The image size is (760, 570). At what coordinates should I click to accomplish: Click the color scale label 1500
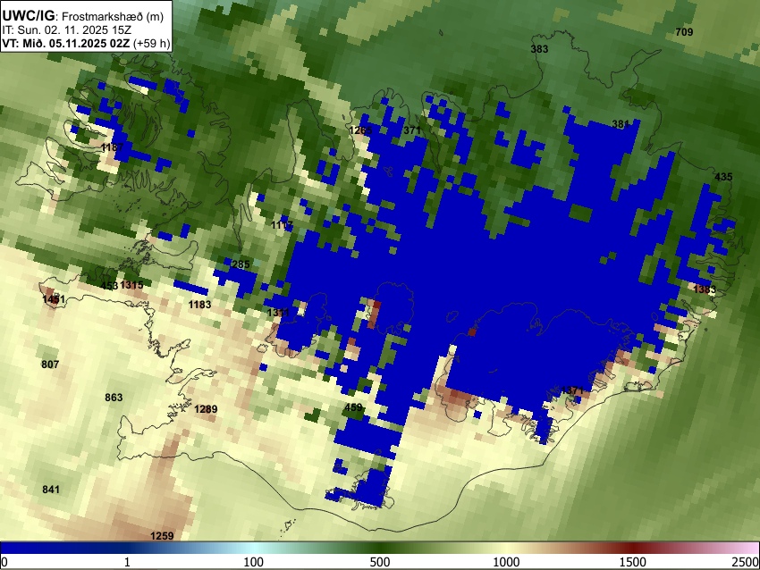pyautogui.click(x=632, y=562)
